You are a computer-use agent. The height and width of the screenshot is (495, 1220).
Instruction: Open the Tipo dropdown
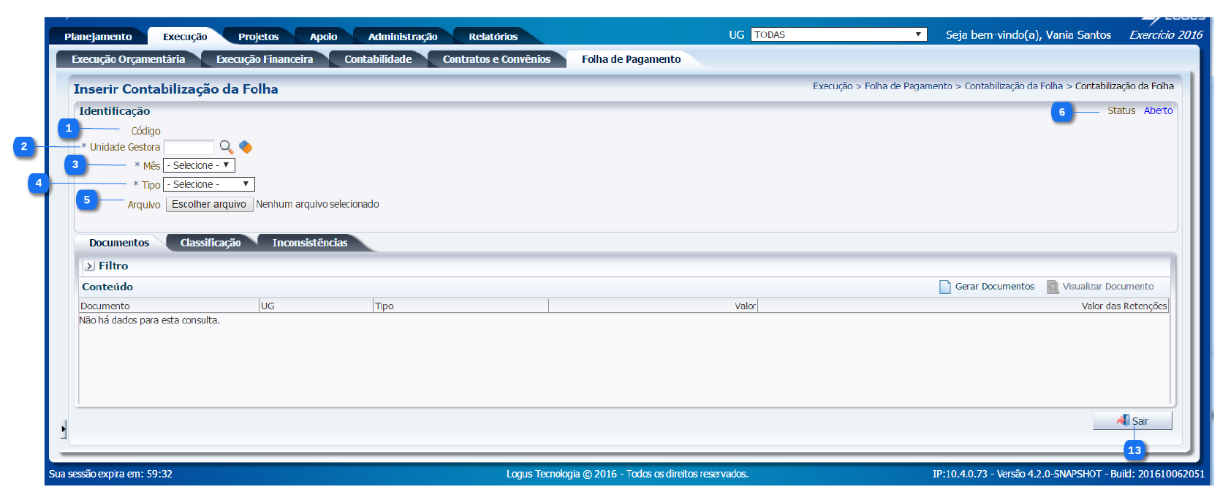point(208,184)
